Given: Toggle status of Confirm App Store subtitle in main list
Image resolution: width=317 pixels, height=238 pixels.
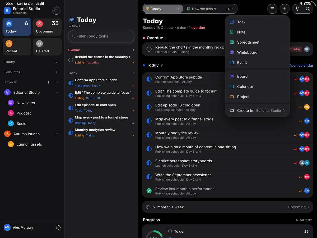Looking at the screenshot, I should [149, 79].
